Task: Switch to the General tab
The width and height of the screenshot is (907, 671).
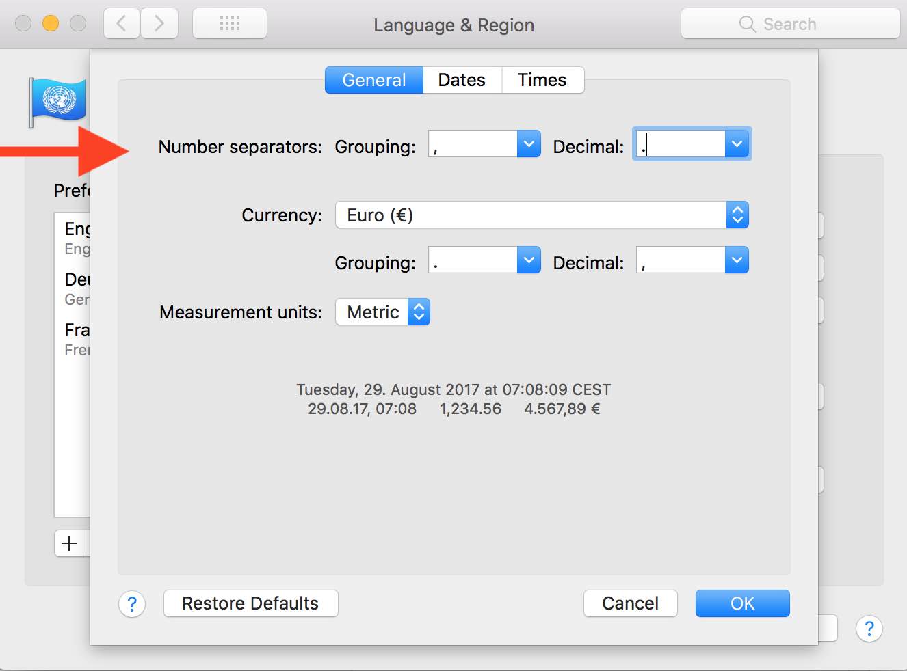Action: click(374, 80)
